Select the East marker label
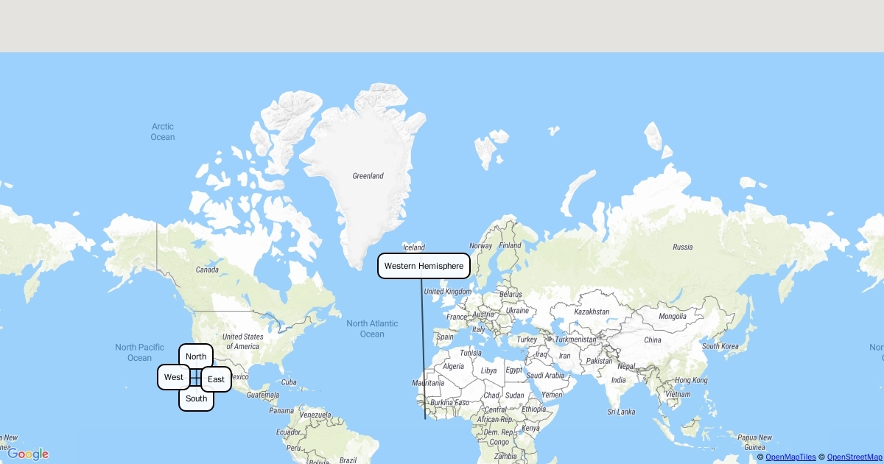Screen dimensions: 884x464 216,379
